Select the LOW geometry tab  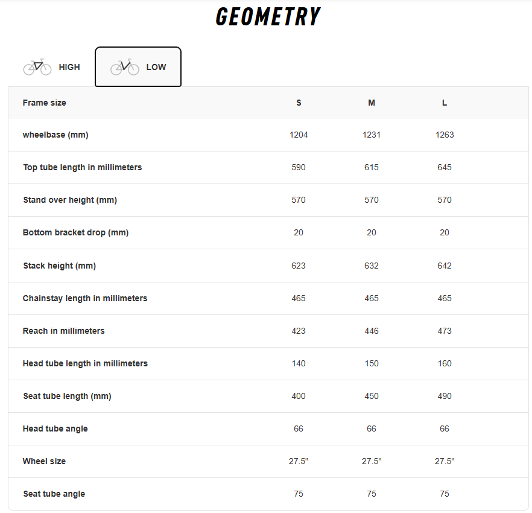[138, 67]
